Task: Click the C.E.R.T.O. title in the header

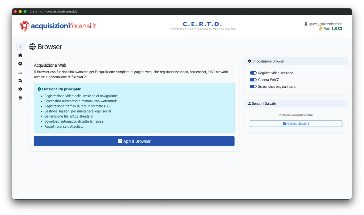Action: (x=202, y=24)
